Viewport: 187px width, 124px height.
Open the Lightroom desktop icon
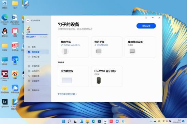point(5,103)
